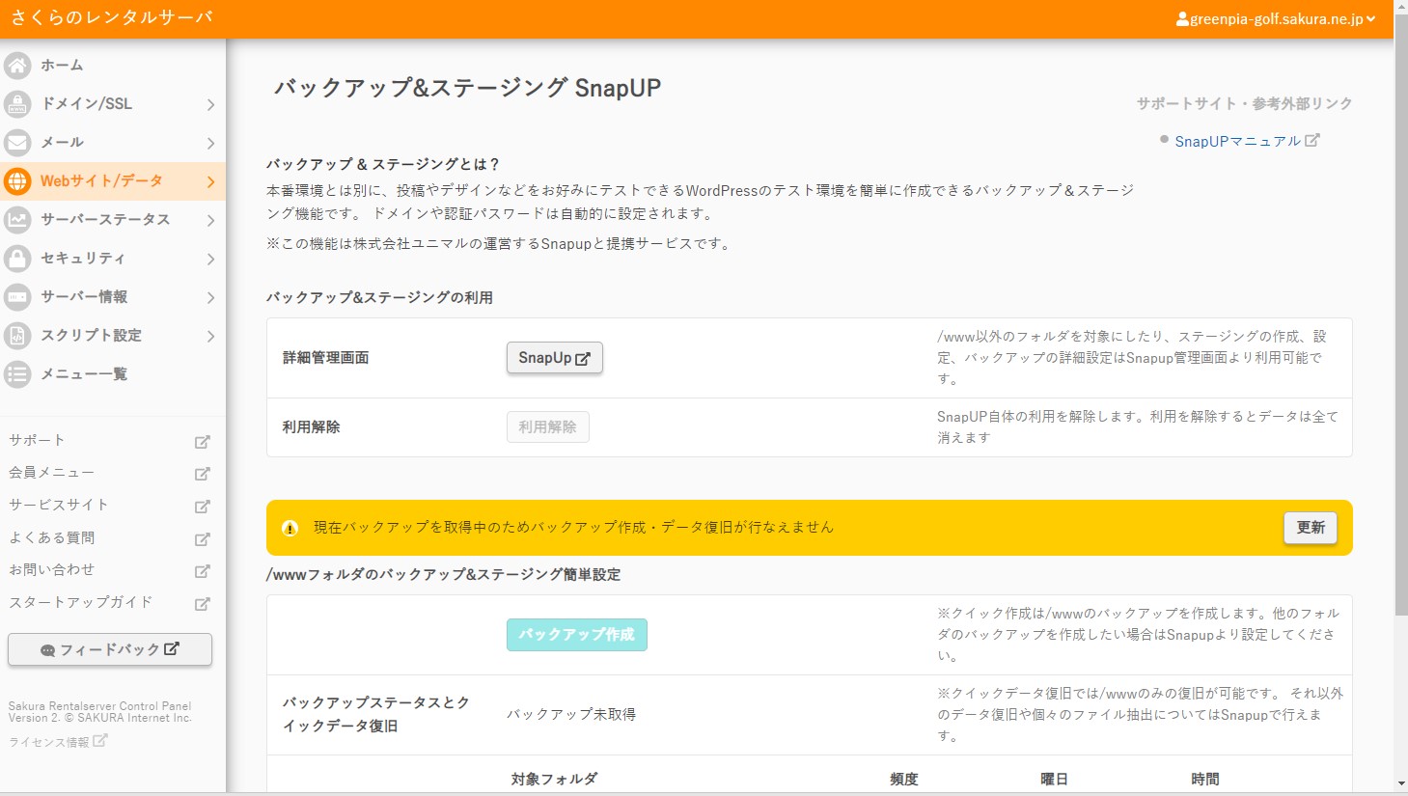The image size is (1408, 796).
Task: Click the 時間 column header
Action: tap(1205, 779)
